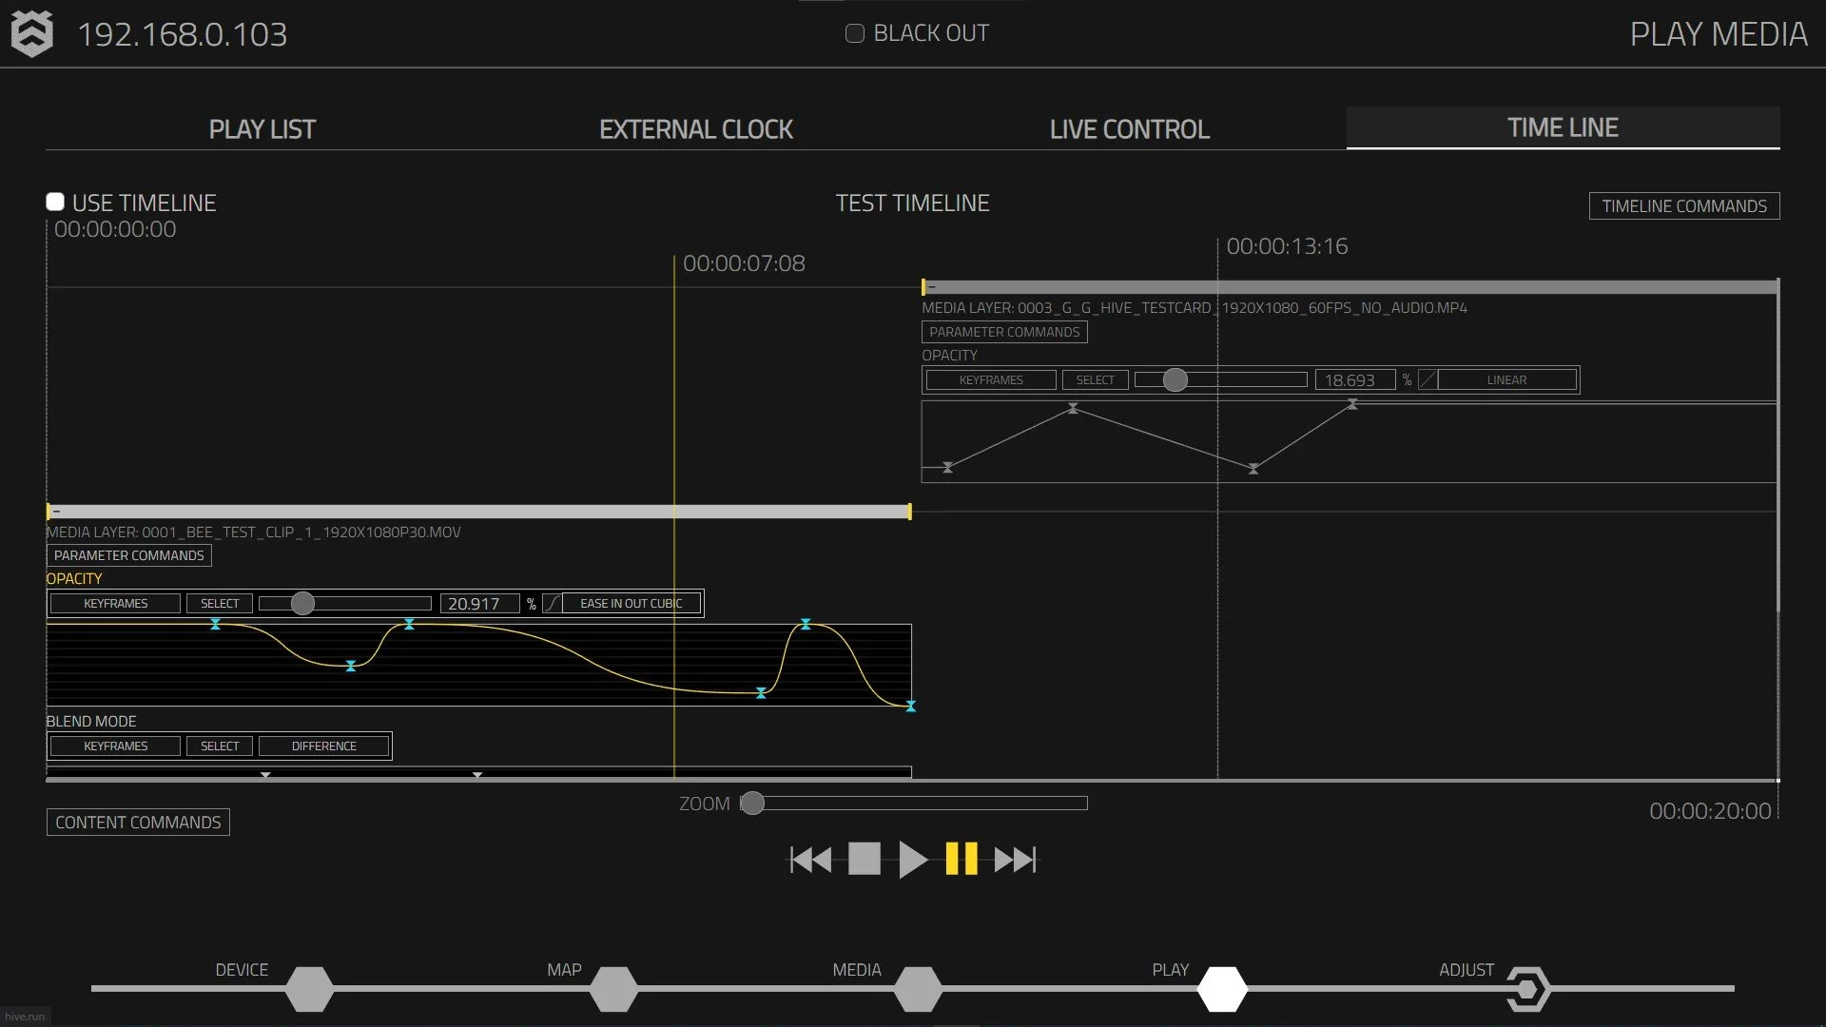Click CONTENT COMMANDS for the bee test clip
Screen dimensions: 1826x1027
[138, 822]
